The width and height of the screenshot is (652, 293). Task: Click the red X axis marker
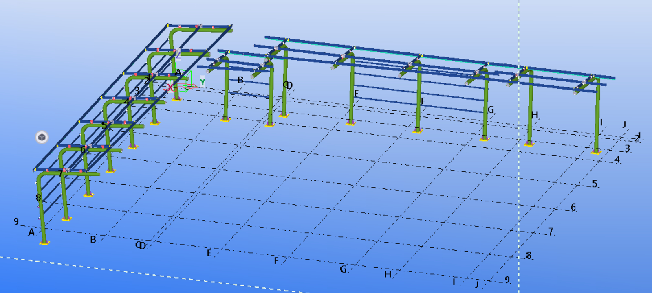(x=170, y=87)
